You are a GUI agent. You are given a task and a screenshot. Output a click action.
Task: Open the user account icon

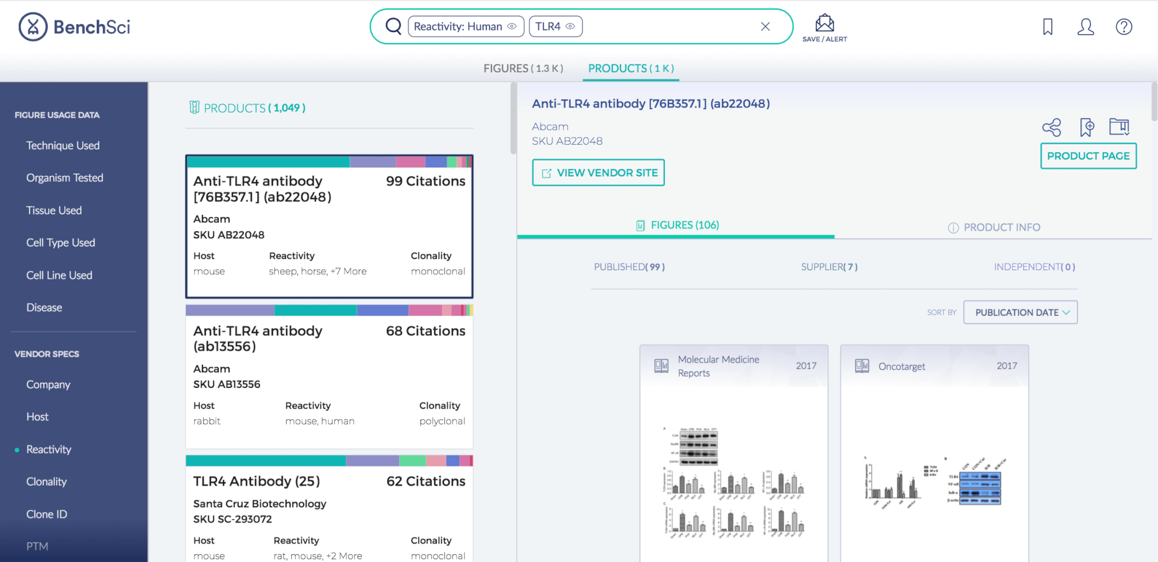(1085, 26)
